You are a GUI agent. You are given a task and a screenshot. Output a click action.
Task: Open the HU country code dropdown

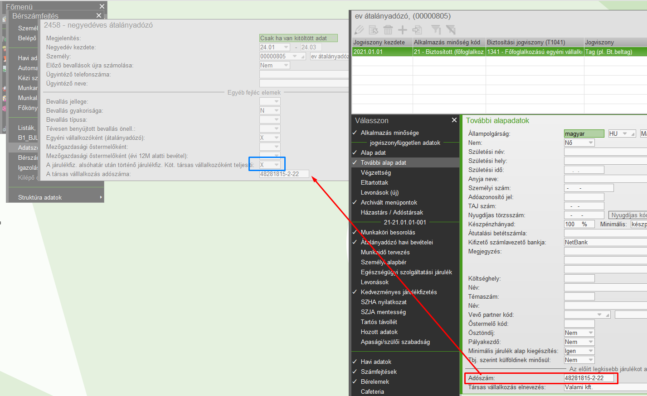(625, 134)
